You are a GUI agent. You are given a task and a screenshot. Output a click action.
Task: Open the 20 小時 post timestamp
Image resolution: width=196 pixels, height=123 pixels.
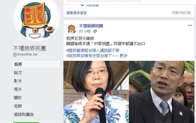tap(85, 31)
